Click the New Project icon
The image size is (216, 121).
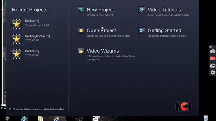[81, 10]
